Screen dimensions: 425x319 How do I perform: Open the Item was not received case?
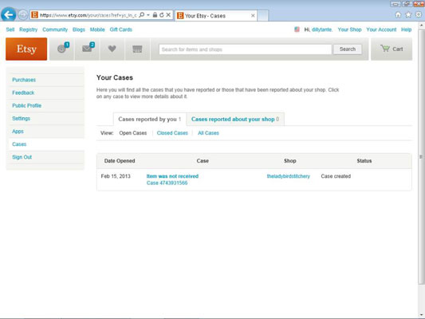[172, 176]
